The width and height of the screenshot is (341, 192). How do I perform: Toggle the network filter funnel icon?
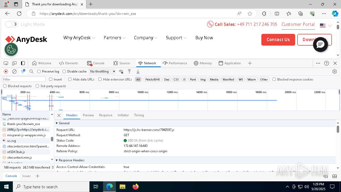pos(23,71)
